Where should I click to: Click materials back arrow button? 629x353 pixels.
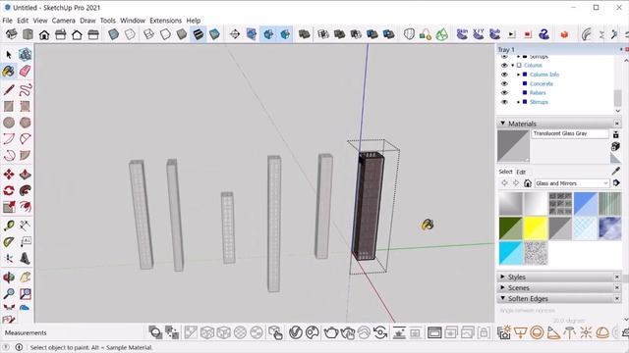point(504,183)
